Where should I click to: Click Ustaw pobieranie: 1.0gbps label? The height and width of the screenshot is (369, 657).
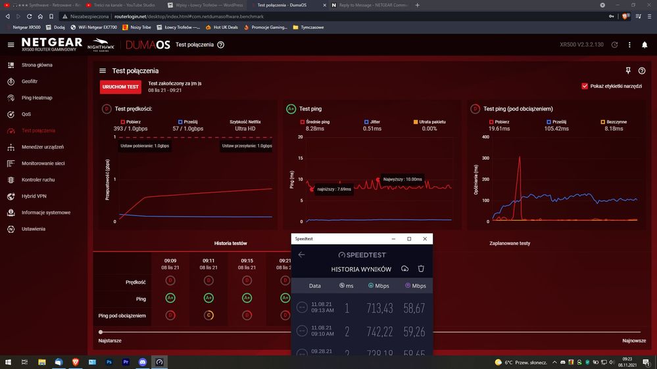coord(145,146)
